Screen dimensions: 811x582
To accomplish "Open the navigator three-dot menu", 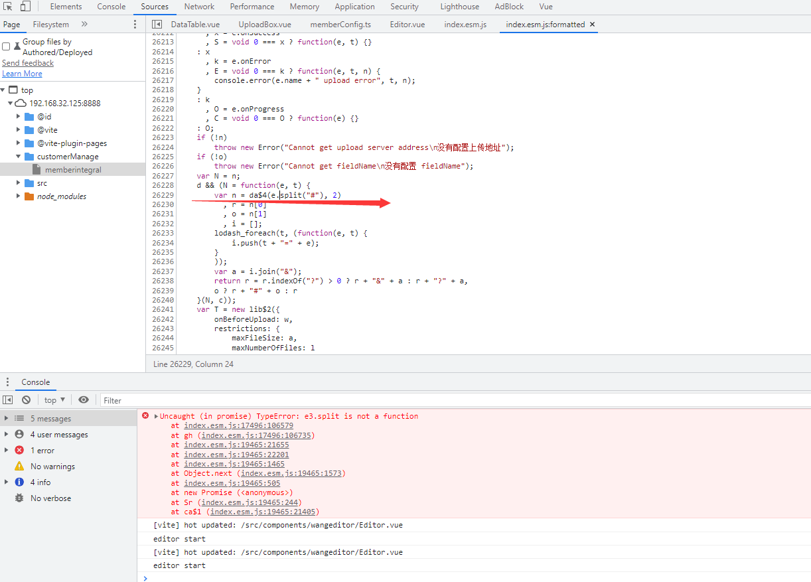I will point(135,25).
